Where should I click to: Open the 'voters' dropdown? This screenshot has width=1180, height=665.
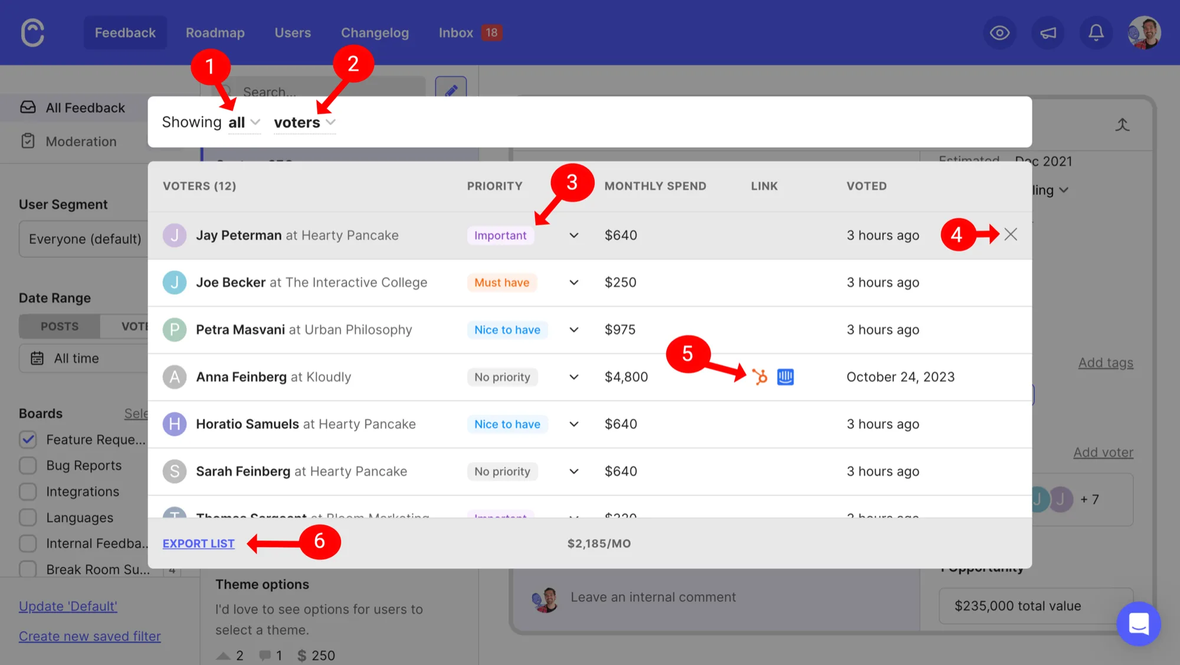304,122
